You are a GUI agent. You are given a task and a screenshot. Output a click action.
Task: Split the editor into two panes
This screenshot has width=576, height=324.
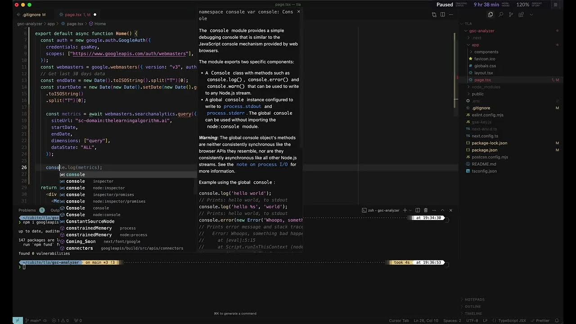click(x=443, y=14)
